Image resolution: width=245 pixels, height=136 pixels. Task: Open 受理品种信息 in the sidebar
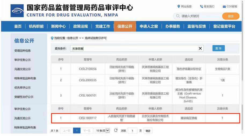23,51
